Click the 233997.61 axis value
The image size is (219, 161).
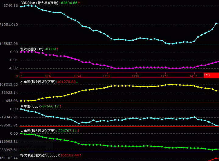pyautogui.click(x=9, y=150)
